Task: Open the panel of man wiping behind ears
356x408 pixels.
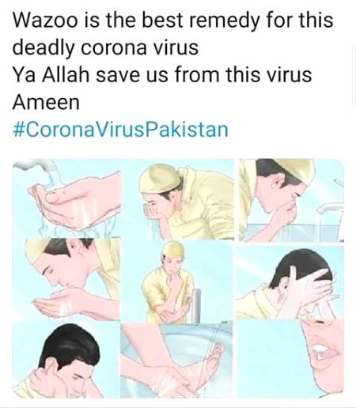Action: 66,360
